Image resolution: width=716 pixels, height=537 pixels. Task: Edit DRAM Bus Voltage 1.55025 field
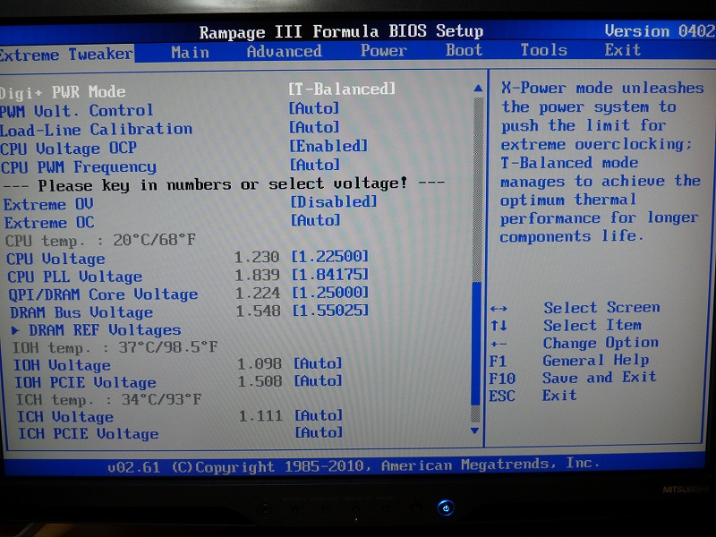click(x=330, y=311)
